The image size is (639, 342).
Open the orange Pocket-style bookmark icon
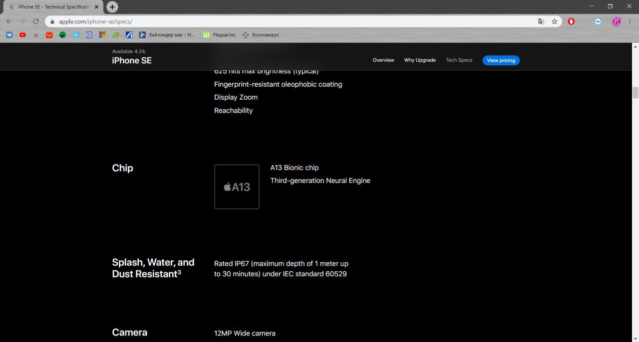(x=49, y=35)
